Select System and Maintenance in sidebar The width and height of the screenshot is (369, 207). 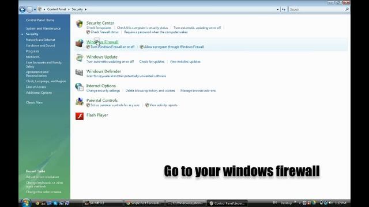(43, 28)
